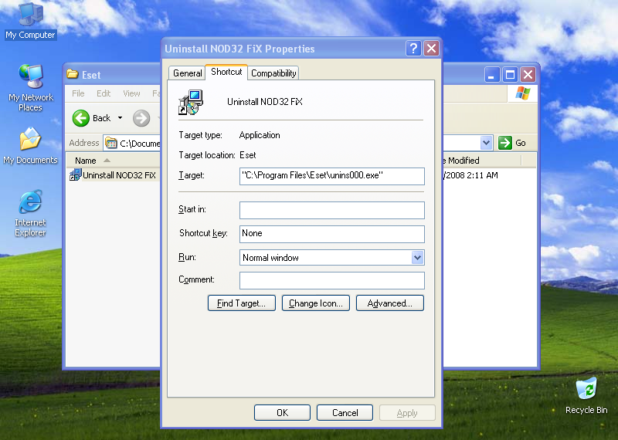Open the Recycle Bin icon
The width and height of the screenshot is (618, 440).
(x=586, y=396)
